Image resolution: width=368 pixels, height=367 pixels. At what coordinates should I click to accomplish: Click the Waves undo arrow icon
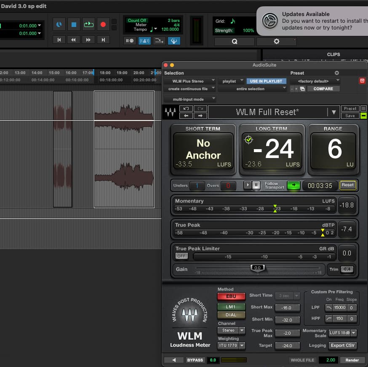[x=186, y=109]
